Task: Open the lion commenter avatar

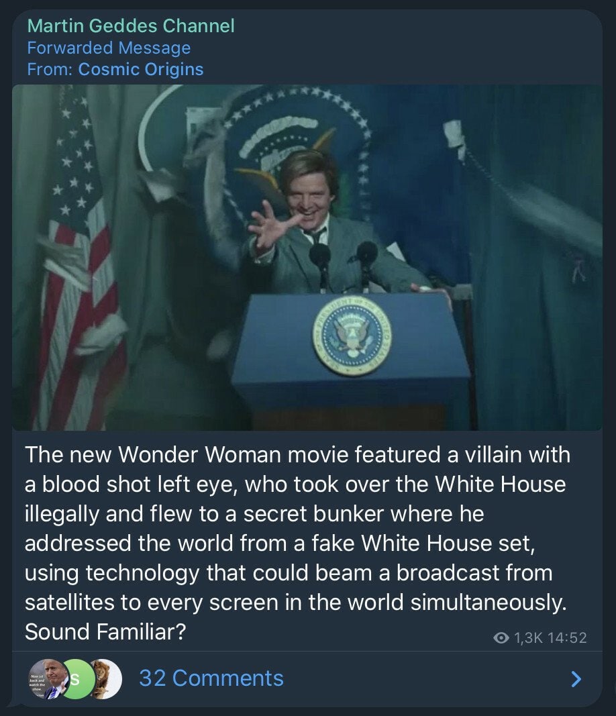Action: click(105, 679)
